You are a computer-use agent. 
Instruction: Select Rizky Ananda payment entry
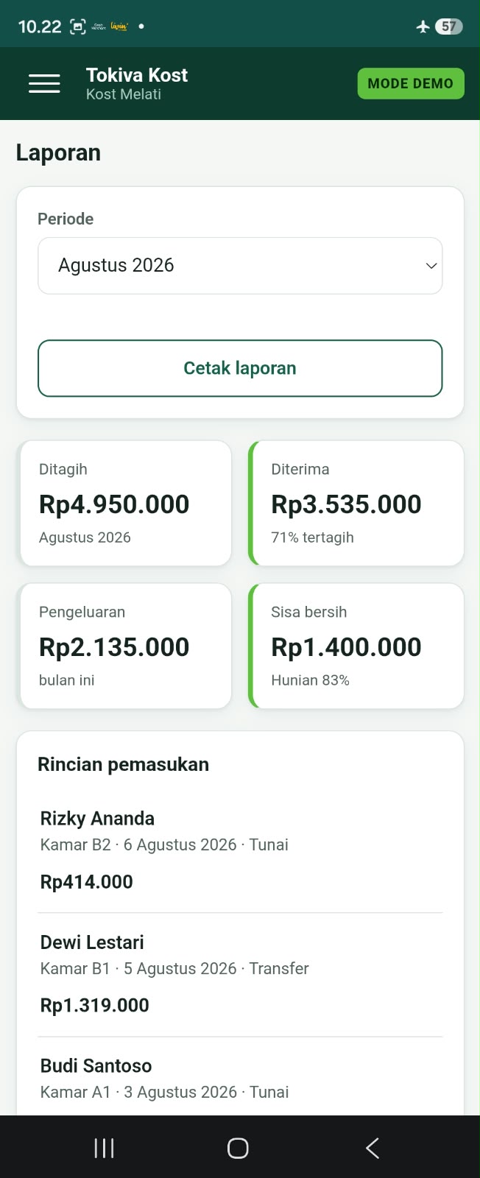240,850
